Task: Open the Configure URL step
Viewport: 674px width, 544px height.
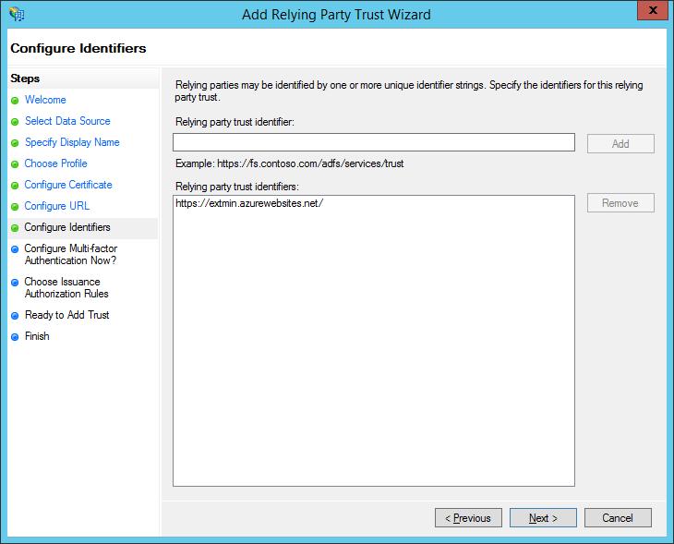Action: (x=57, y=206)
